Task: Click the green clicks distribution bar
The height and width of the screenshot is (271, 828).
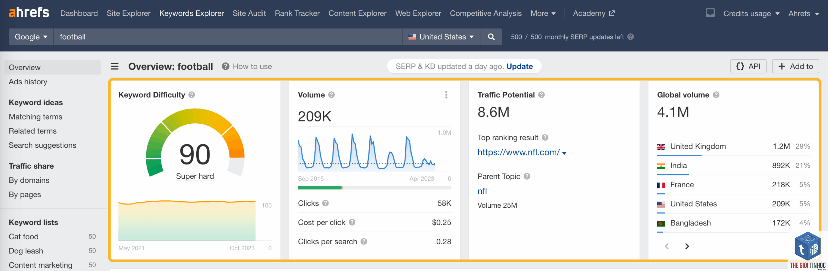Action: click(x=319, y=188)
